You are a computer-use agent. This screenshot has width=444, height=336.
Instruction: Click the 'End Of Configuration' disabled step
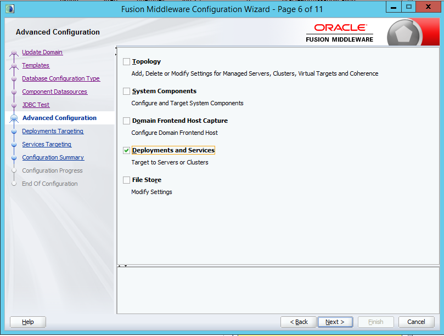point(50,184)
